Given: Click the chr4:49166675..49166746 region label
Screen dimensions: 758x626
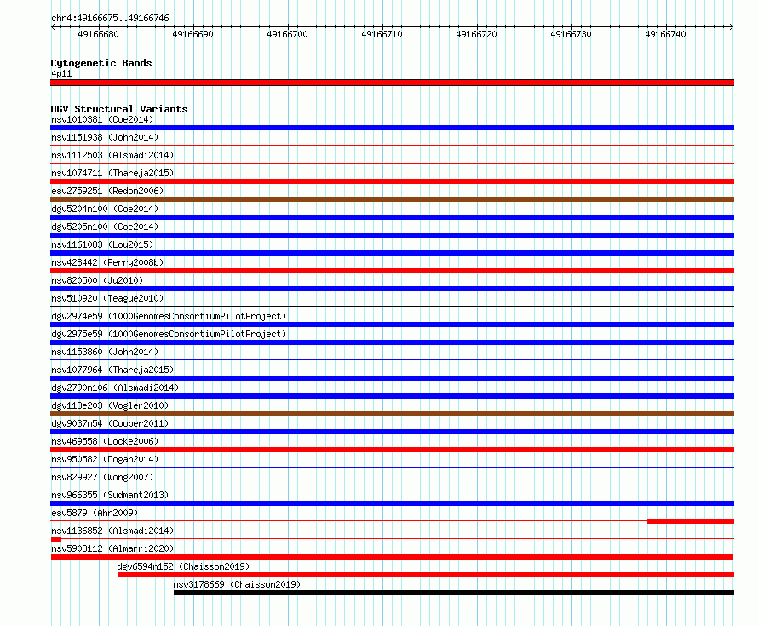Looking at the screenshot, I should [110, 18].
